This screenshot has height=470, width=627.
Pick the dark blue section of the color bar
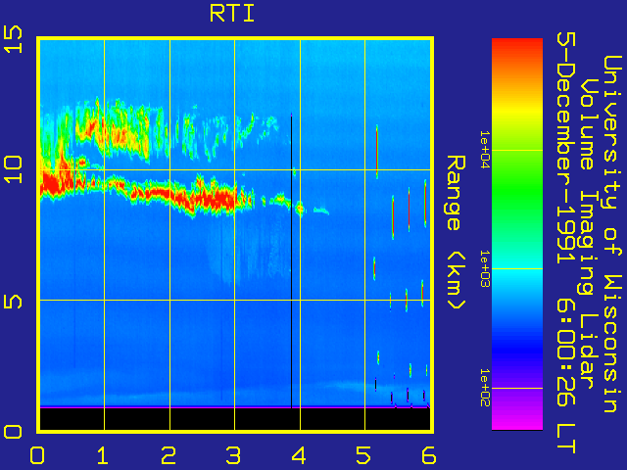click(x=517, y=350)
